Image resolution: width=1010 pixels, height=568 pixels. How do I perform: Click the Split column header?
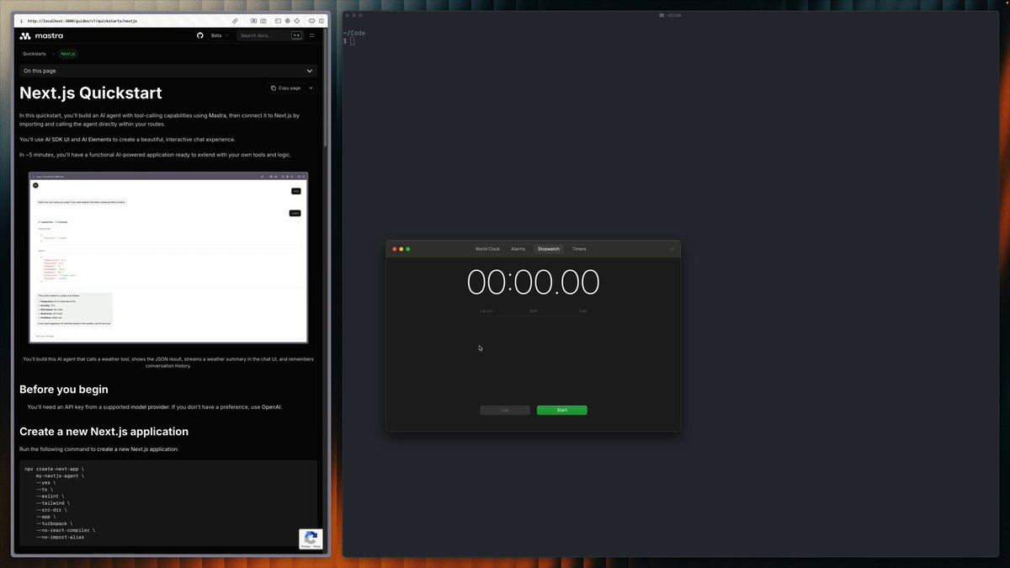tap(534, 311)
